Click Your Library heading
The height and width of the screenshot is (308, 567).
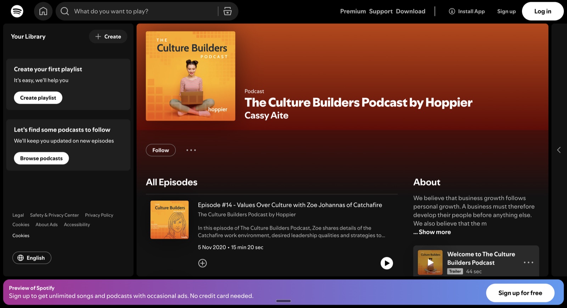tap(28, 37)
